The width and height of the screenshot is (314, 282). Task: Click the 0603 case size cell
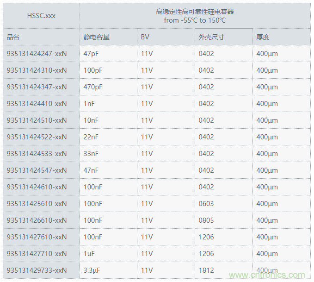[x=206, y=204]
